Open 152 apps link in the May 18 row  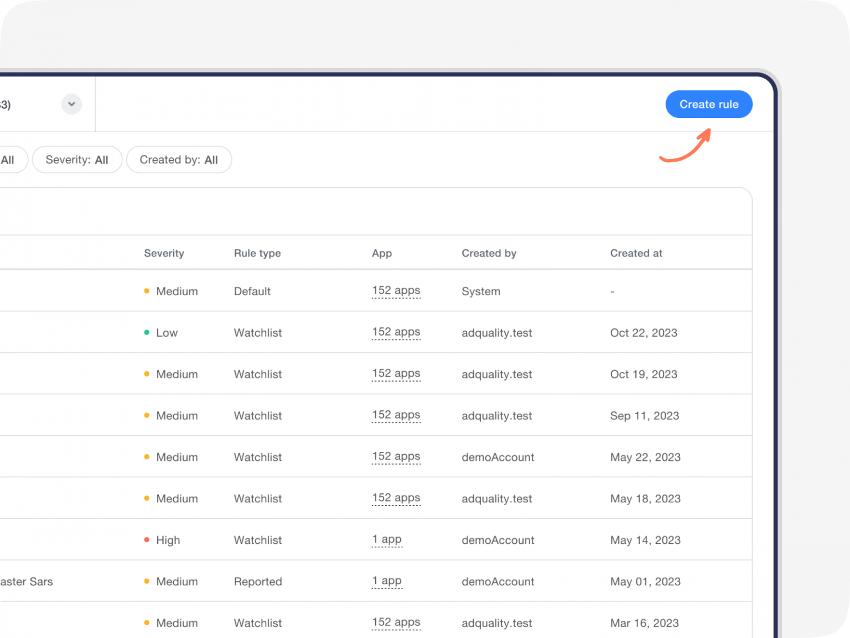pos(396,497)
